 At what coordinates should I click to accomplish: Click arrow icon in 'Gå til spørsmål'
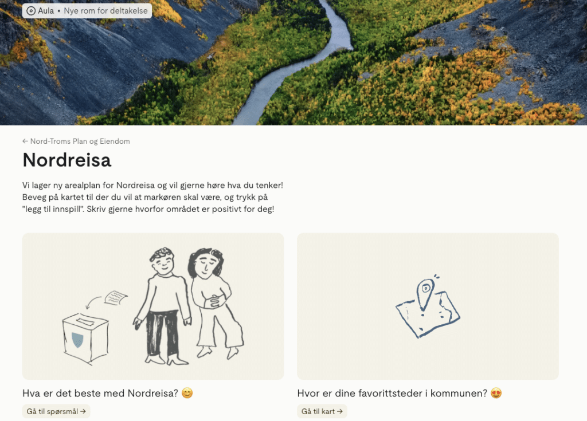point(83,411)
